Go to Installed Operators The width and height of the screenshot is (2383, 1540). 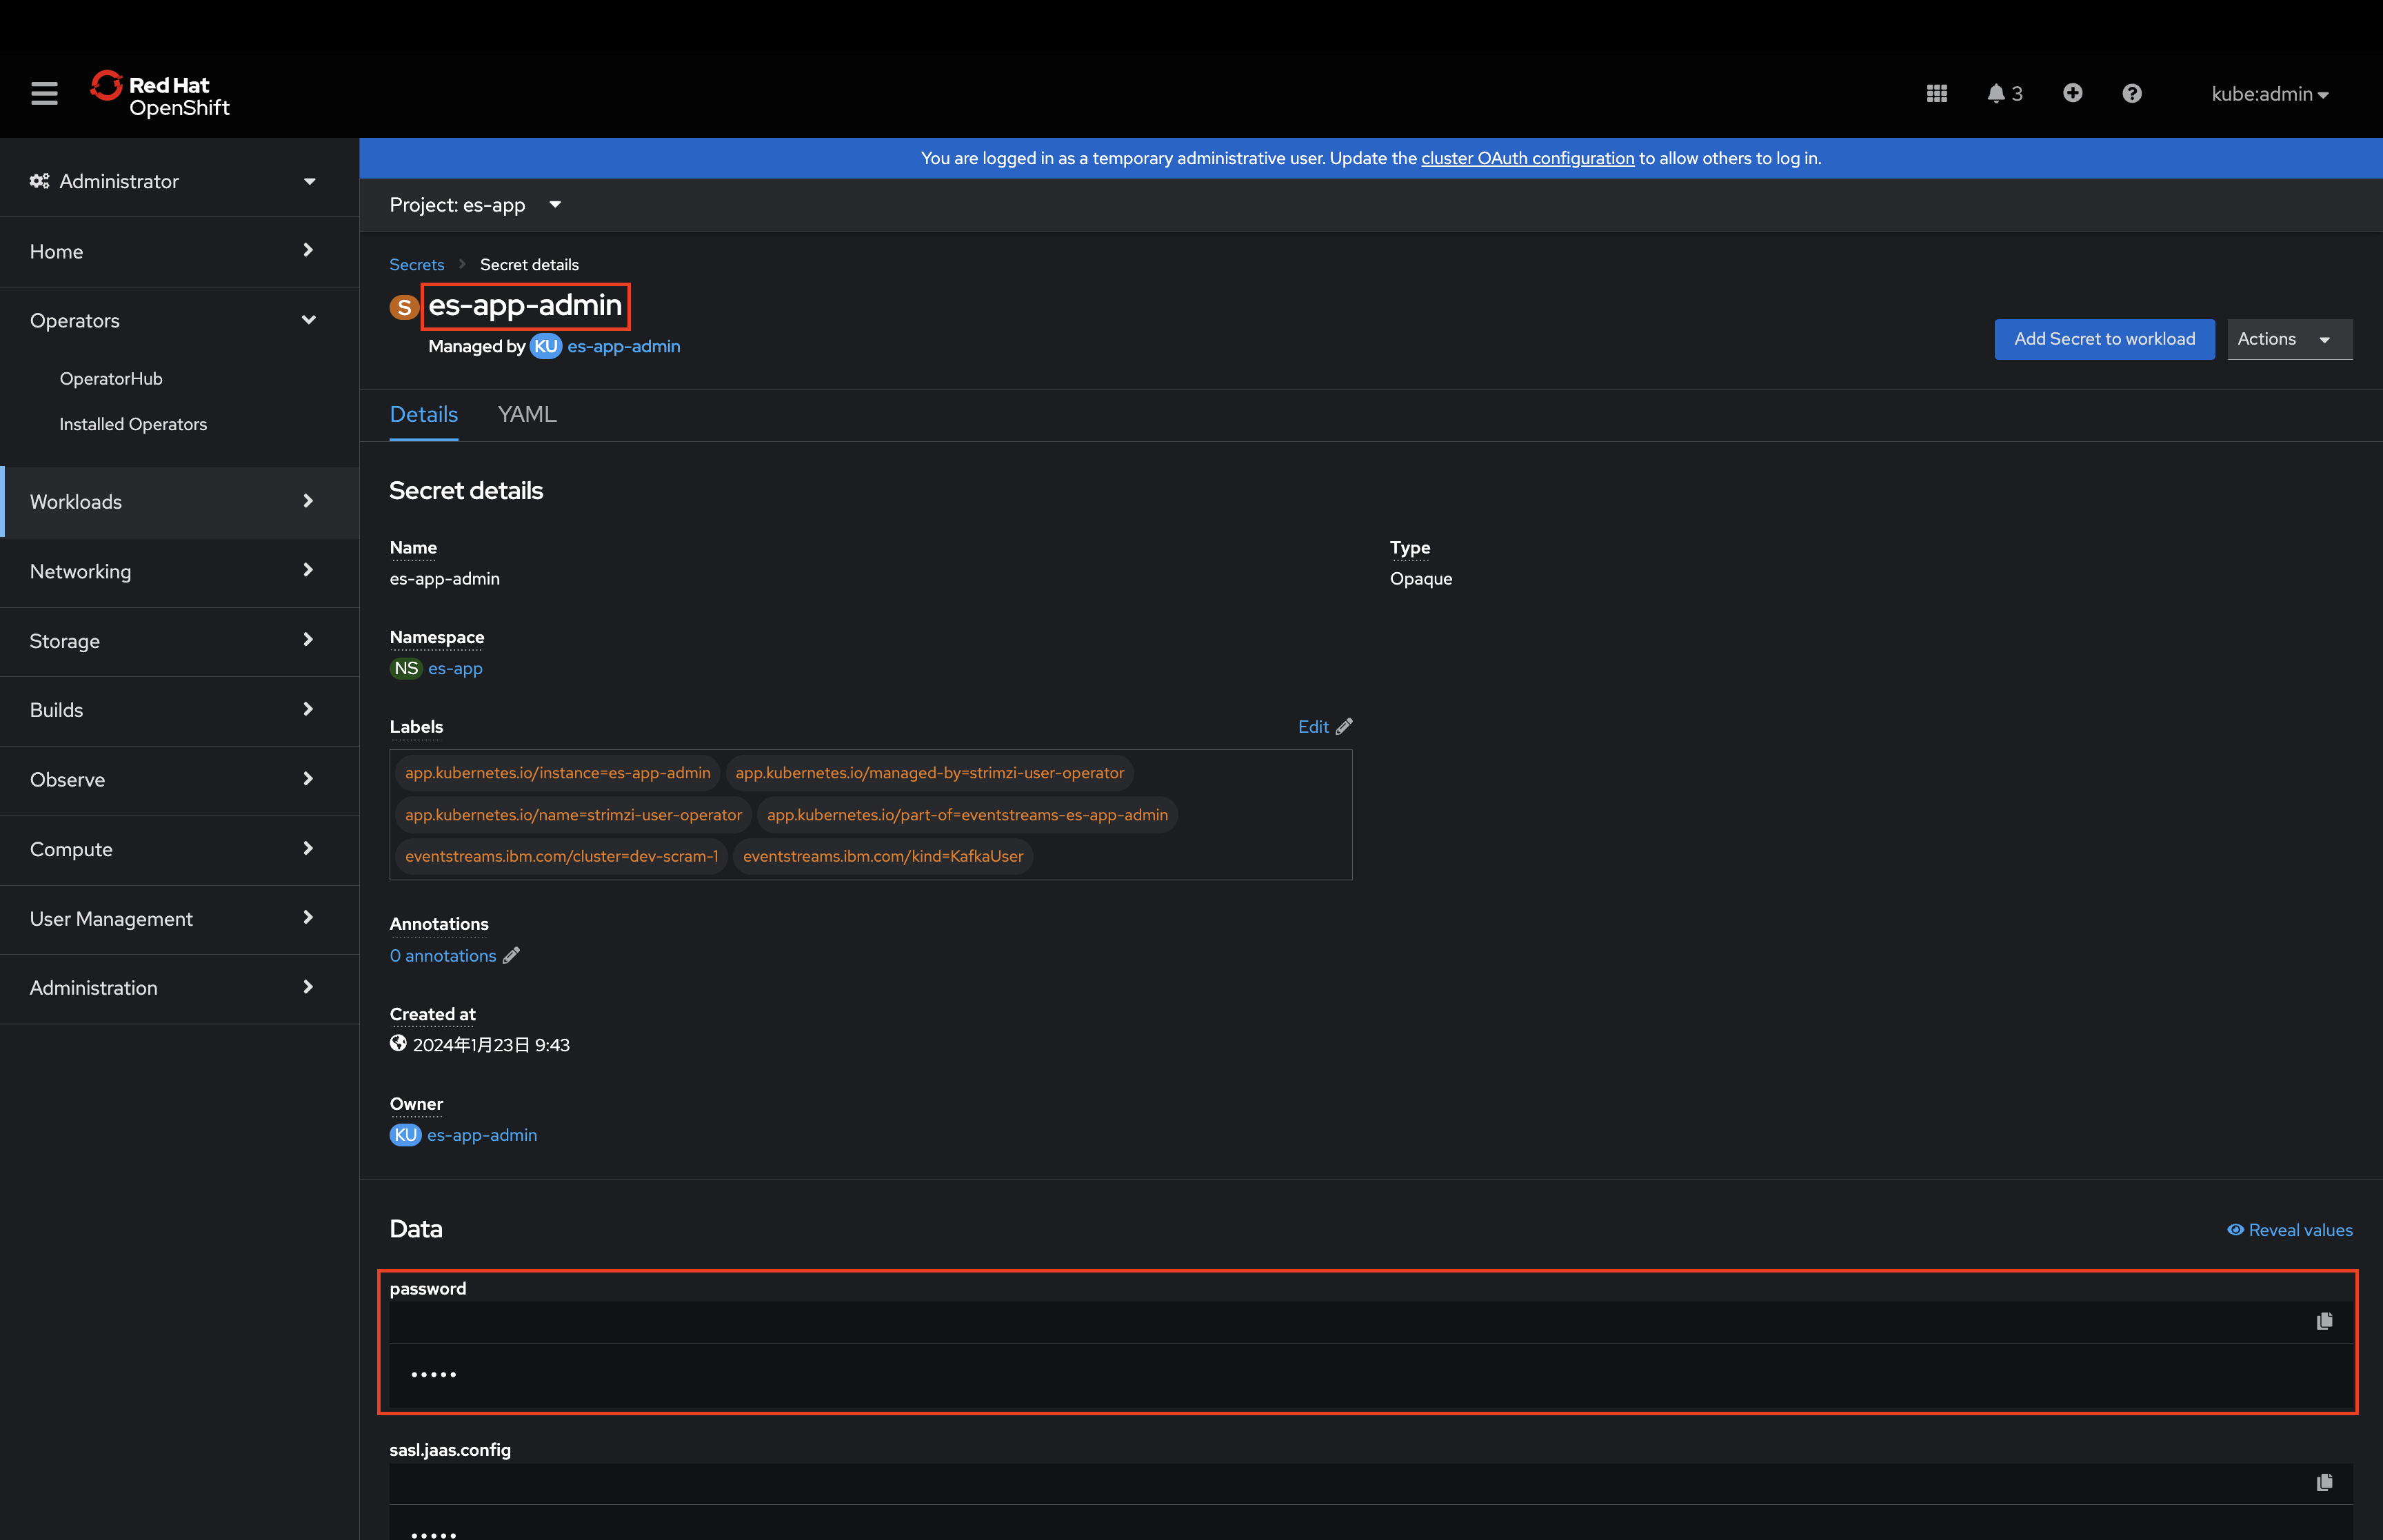[133, 424]
